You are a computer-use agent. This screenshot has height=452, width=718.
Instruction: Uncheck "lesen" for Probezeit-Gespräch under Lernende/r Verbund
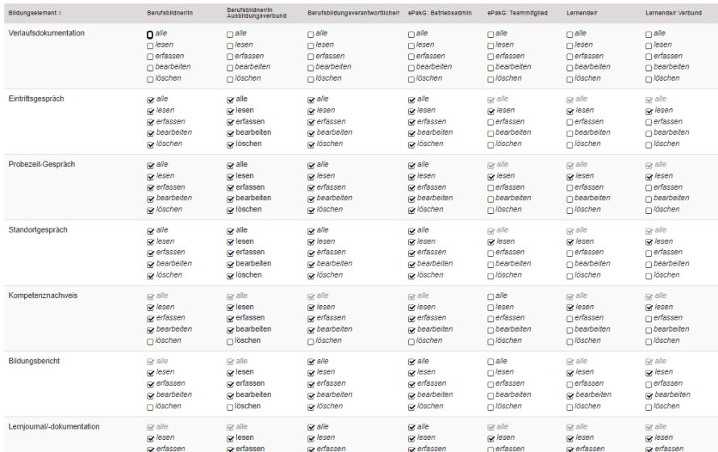pos(650,177)
